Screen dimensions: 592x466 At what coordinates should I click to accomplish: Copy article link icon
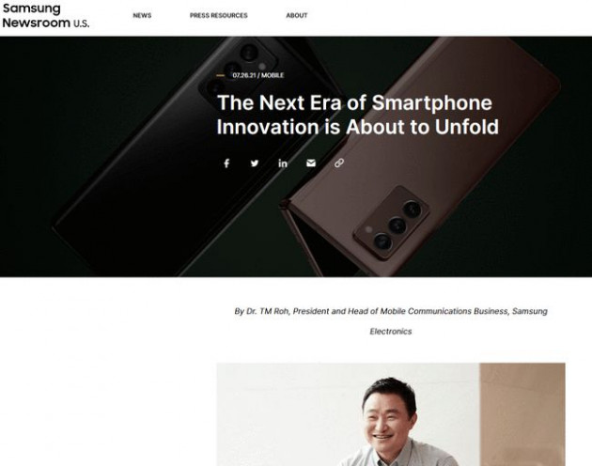339,163
